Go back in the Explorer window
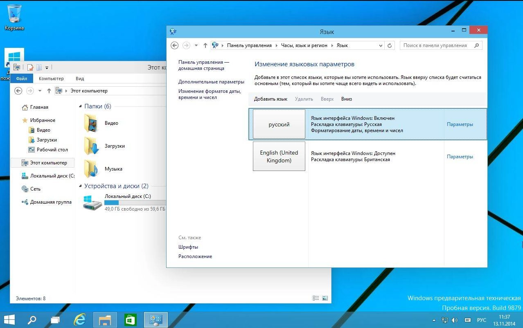This screenshot has height=328, width=523. (x=18, y=91)
